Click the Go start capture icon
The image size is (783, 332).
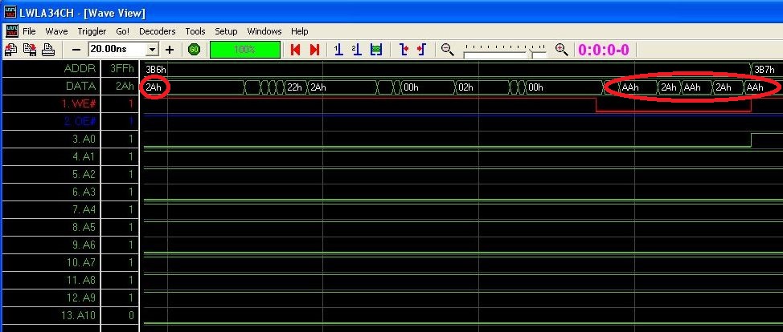pos(194,50)
